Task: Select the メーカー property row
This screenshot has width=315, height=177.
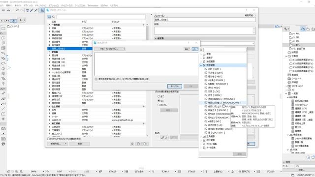Action: (x=96, y=117)
